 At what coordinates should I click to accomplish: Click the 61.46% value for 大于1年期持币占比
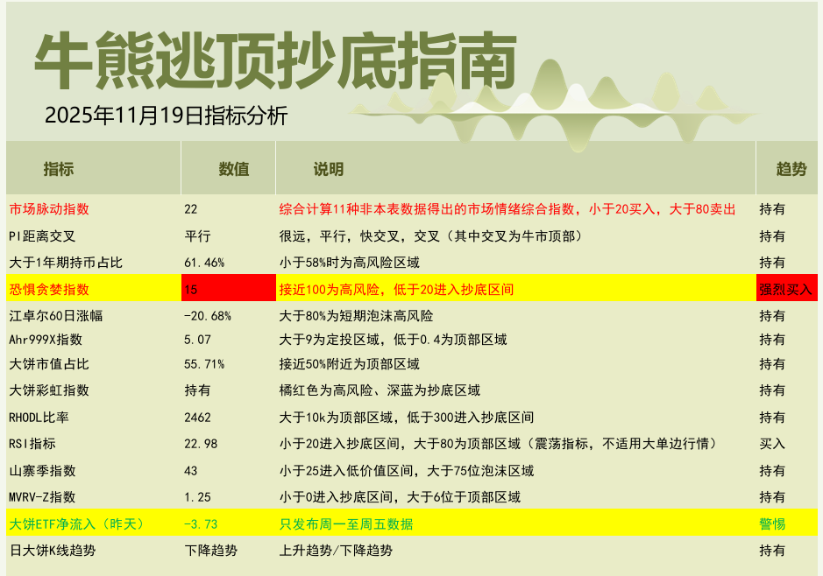pos(204,262)
